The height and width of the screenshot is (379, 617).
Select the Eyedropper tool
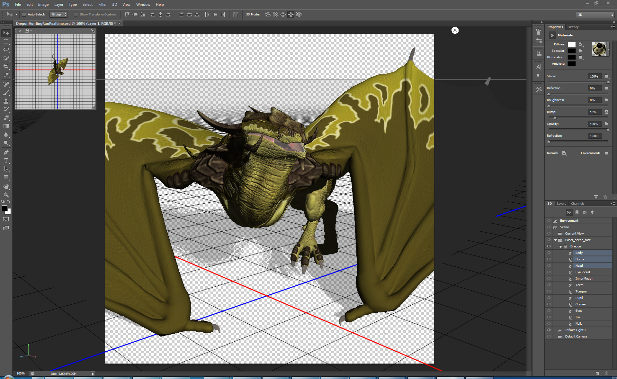(6, 75)
